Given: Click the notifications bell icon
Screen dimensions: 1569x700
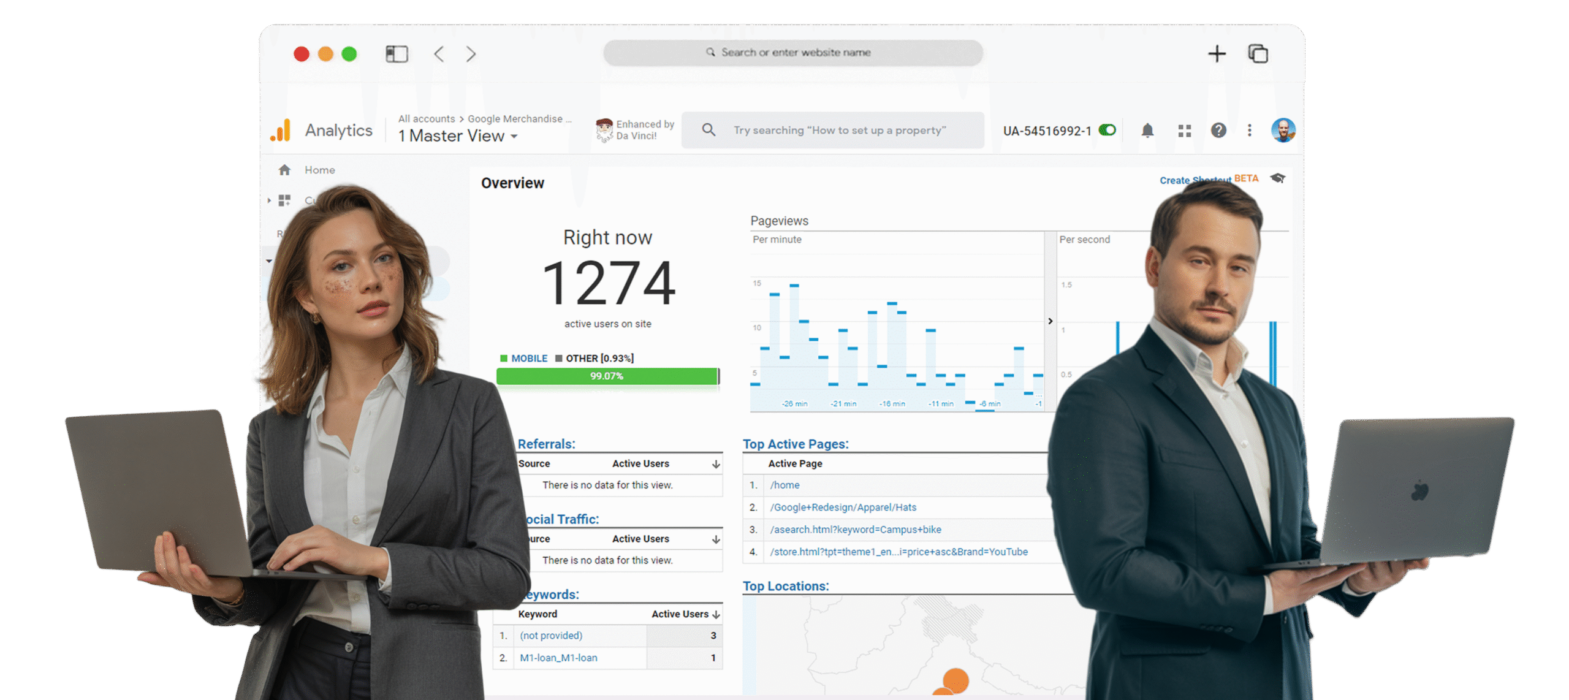Looking at the screenshot, I should [1147, 130].
